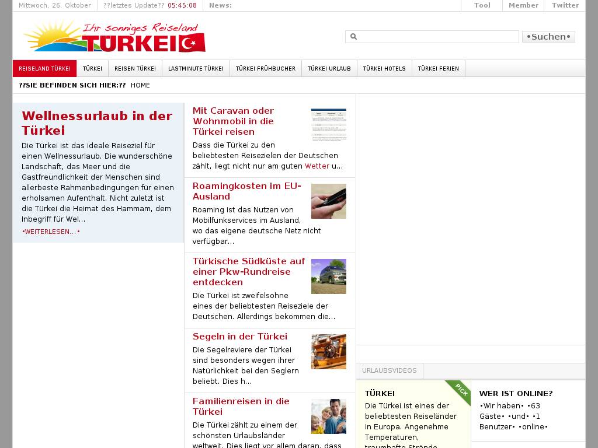Open the family photo thumbnail
Screen dimensions: 598x448
(328, 416)
